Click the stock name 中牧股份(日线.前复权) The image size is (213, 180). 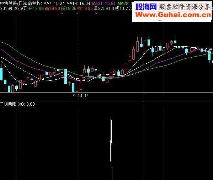coord(21,4)
